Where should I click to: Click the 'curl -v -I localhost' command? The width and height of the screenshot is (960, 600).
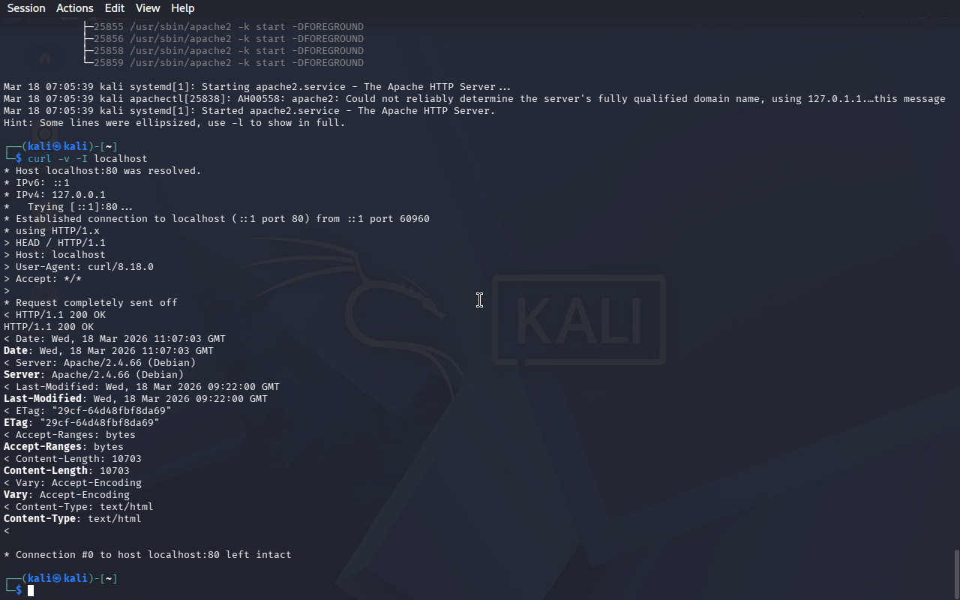[88, 159]
